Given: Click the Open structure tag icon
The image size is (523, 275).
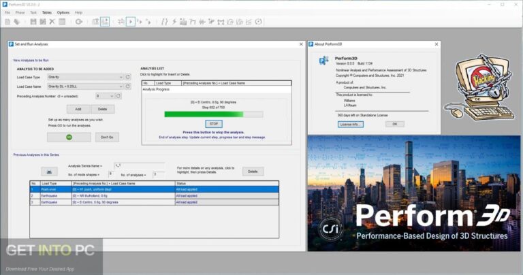Looking at the screenshot, I should (16, 22).
